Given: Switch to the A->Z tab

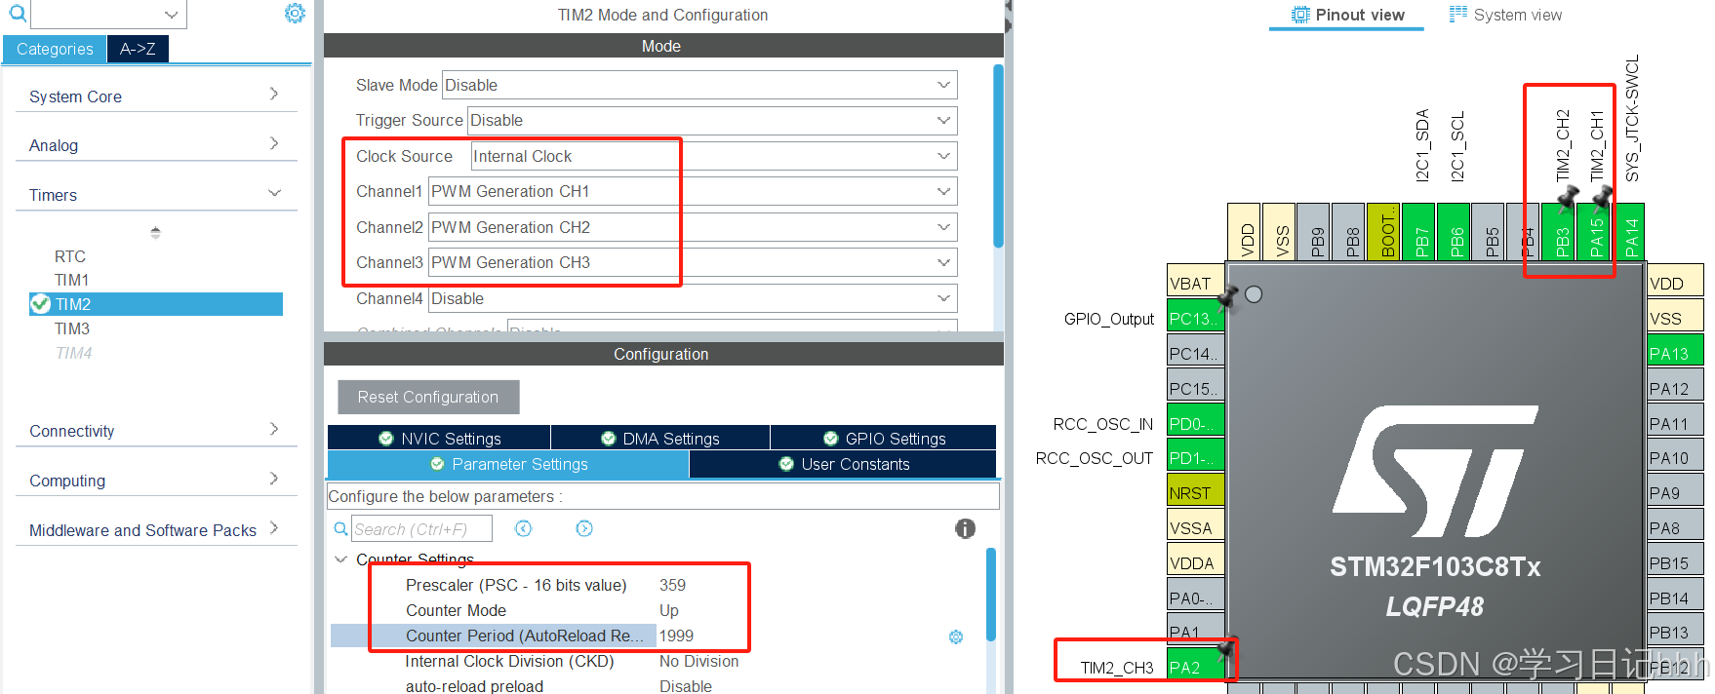Looking at the screenshot, I should 138,49.
